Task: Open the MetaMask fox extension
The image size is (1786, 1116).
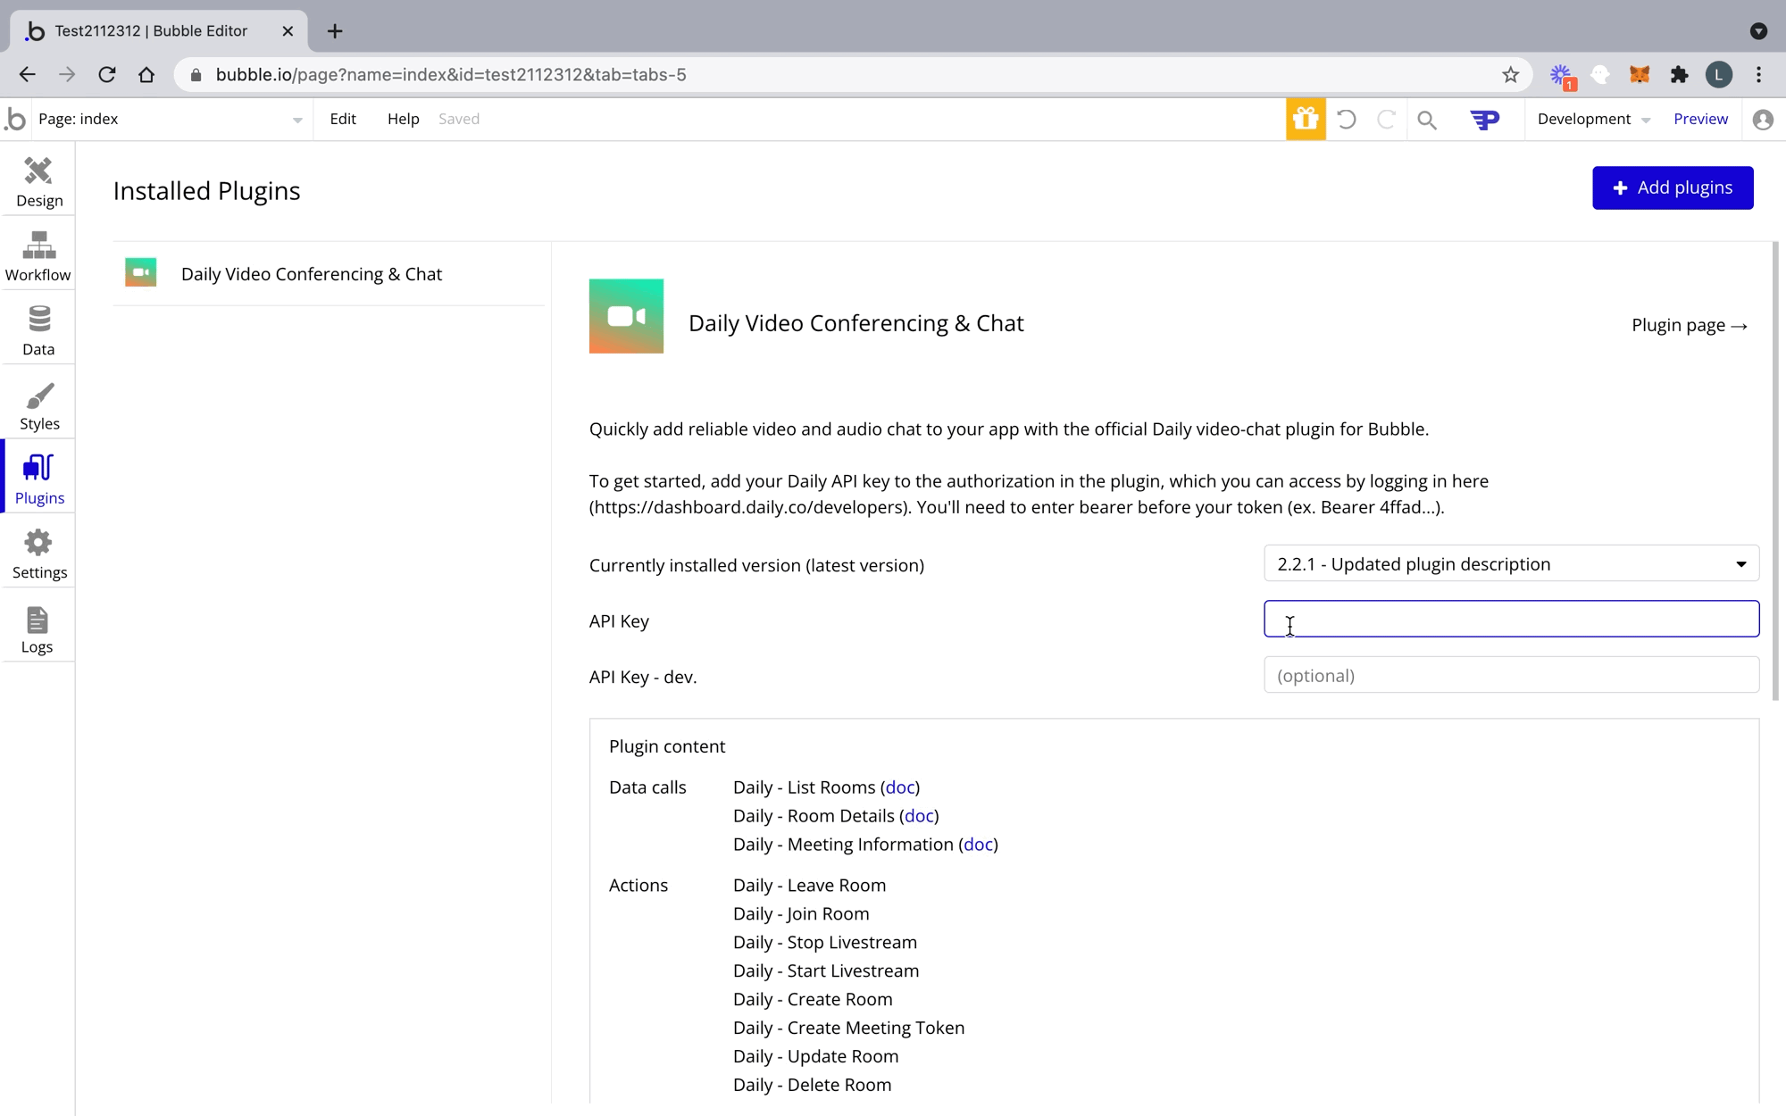Action: [x=1640, y=75]
